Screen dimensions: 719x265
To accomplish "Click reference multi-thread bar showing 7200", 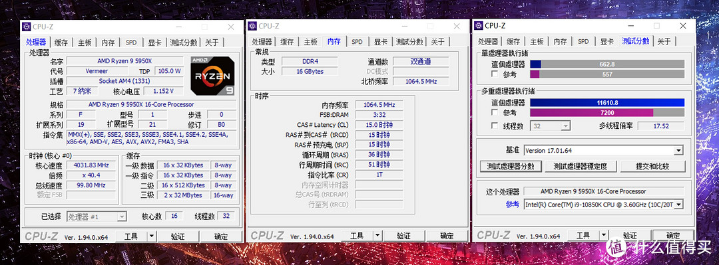I will 607,113.
